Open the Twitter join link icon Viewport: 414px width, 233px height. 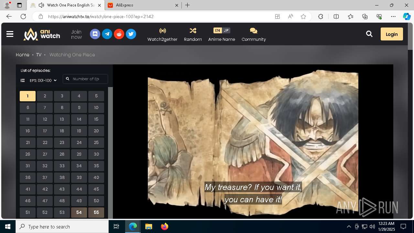click(131, 34)
